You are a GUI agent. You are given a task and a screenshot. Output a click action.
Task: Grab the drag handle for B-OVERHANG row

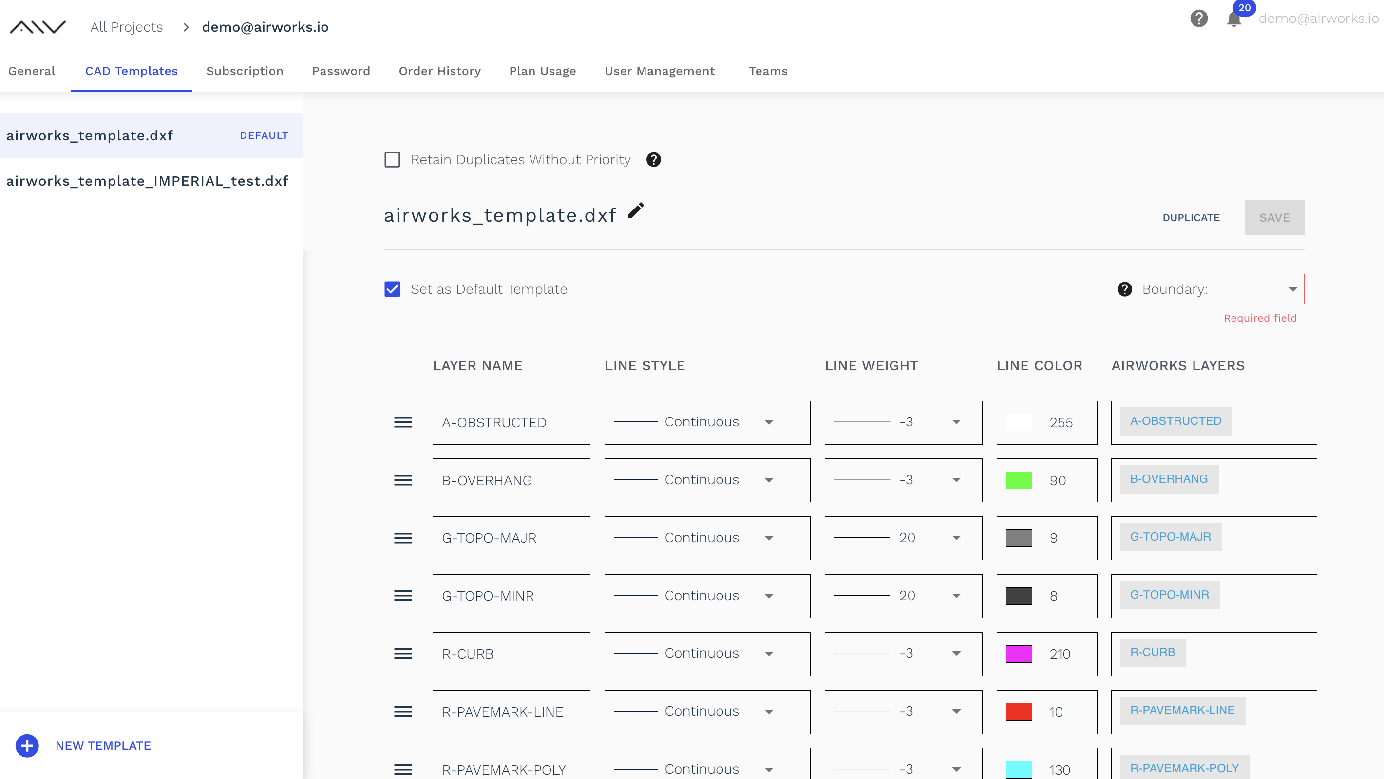point(403,480)
